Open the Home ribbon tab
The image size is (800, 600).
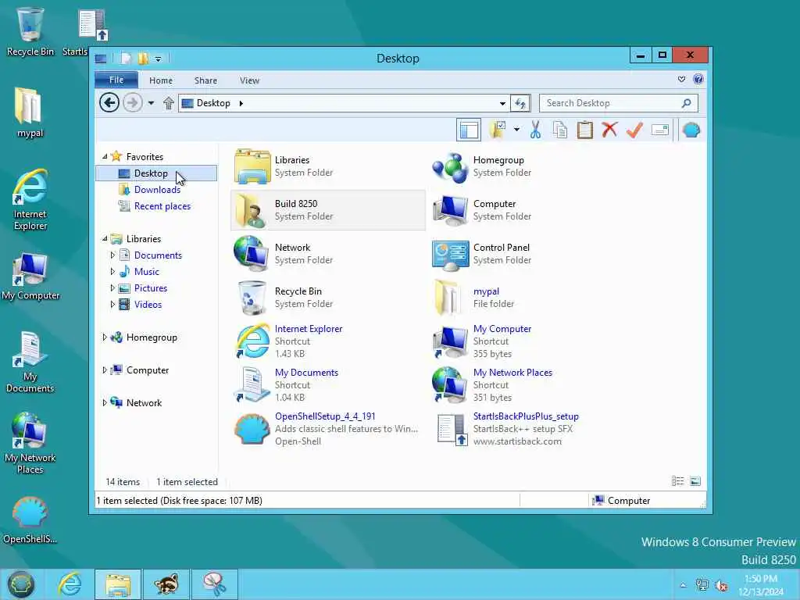point(161,80)
